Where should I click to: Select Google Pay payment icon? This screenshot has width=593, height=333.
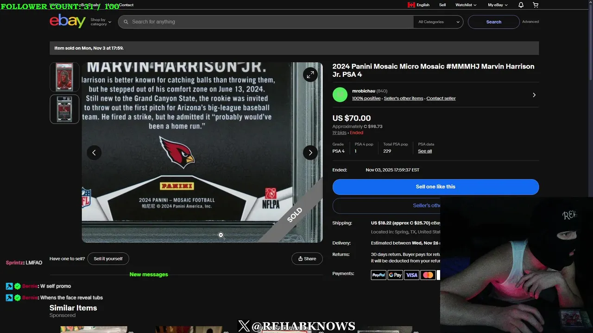pyautogui.click(x=395, y=275)
